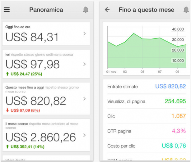
Task: Expand the 'Oggi fino ad ora' chevron
Action: coord(84,34)
